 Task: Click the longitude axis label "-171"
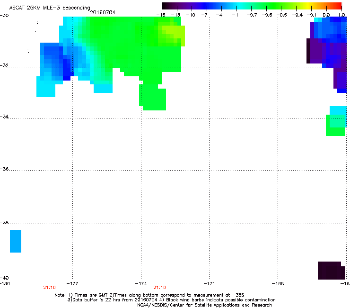[209, 284]
